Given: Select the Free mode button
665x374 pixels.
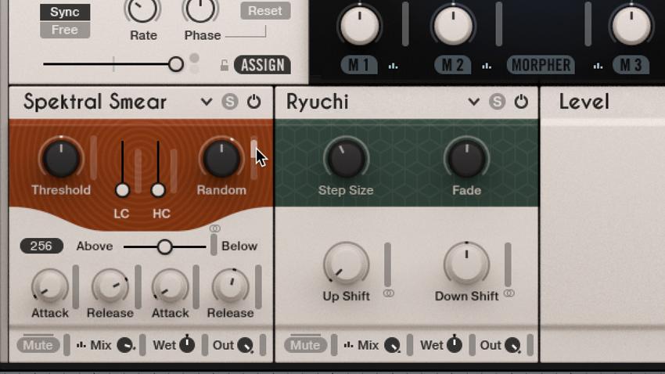Looking at the screenshot, I should 65,30.
